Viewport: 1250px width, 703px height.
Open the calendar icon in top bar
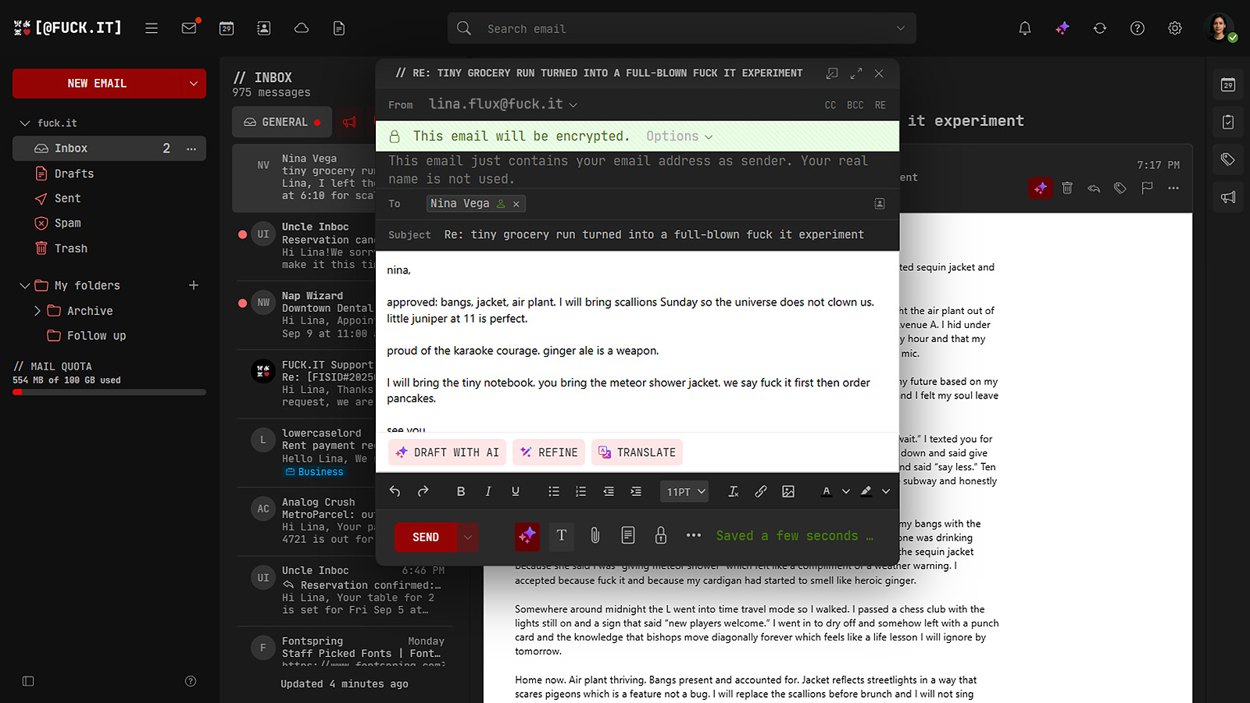coord(227,28)
